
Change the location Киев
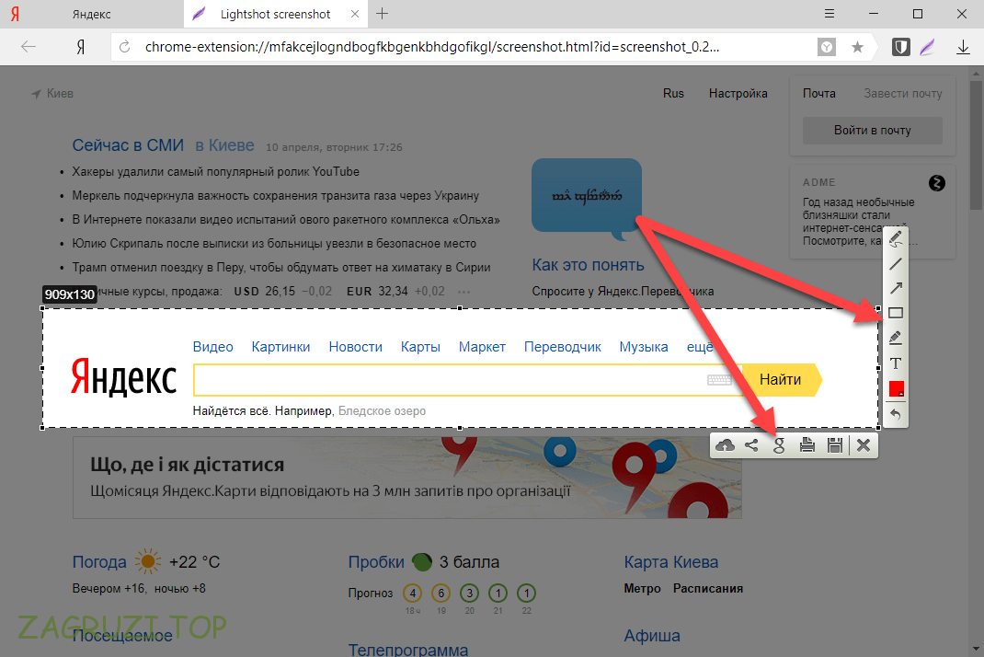click(x=52, y=93)
